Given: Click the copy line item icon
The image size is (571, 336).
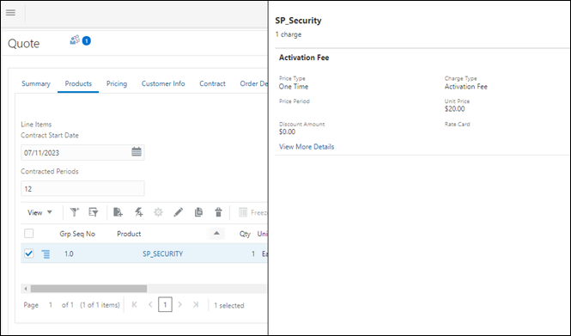Looking at the screenshot, I should [198, 212].
